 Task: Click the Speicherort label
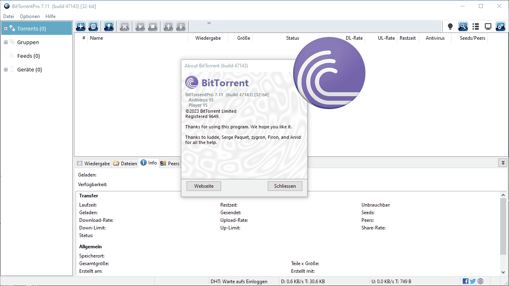pos(92,256)
